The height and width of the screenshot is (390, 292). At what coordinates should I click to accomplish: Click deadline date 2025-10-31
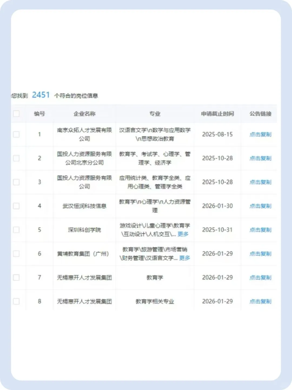pos(217,230)
